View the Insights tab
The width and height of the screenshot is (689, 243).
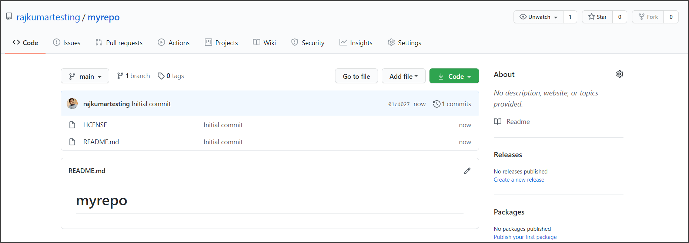[x=356, y=43]
